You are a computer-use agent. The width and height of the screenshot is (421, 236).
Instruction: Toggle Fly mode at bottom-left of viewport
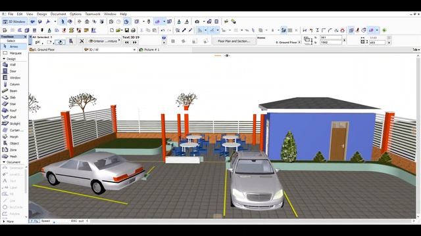[34, 221]
